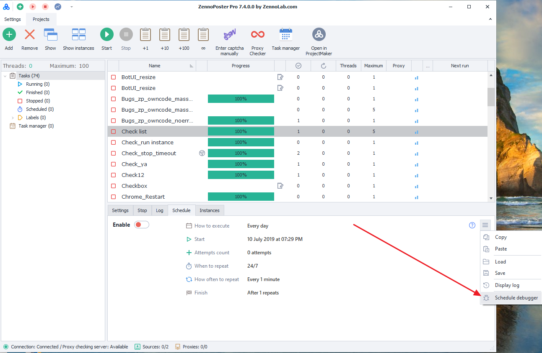Click Open in ProjectMaker icon
This screenshot has height=353, width=542.
click(x=319, y=35)
